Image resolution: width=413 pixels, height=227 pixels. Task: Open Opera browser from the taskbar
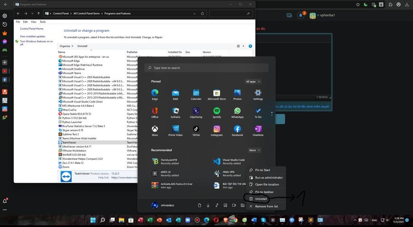216,220
